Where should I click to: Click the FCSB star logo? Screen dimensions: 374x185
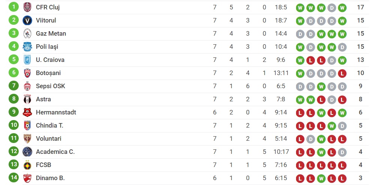pyautogui.click(x=27, y=165)
